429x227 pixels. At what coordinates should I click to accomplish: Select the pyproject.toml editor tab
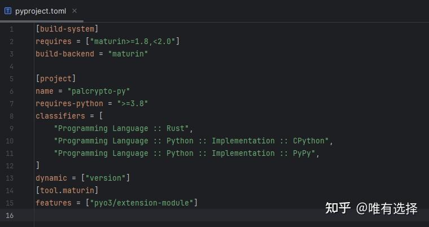41,11
